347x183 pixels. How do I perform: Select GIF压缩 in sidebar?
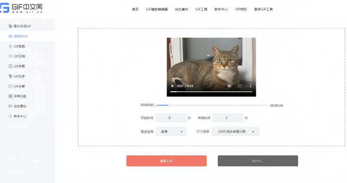coord(27,56)
